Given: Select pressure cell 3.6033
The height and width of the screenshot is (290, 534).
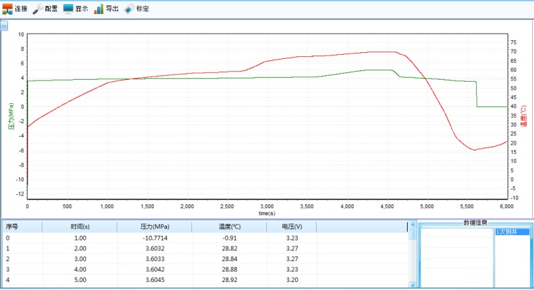Looking at the screenshot, I should [155, 259].
